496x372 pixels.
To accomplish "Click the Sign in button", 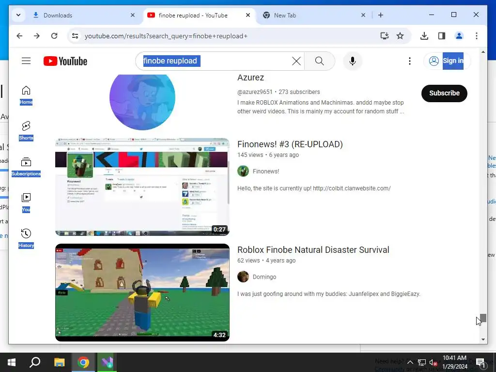I will [447, 61].
